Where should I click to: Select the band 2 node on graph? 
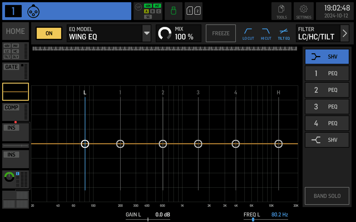coord(163,144)
